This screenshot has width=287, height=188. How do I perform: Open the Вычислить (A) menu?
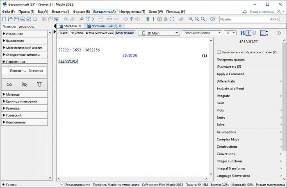(105, 11)
